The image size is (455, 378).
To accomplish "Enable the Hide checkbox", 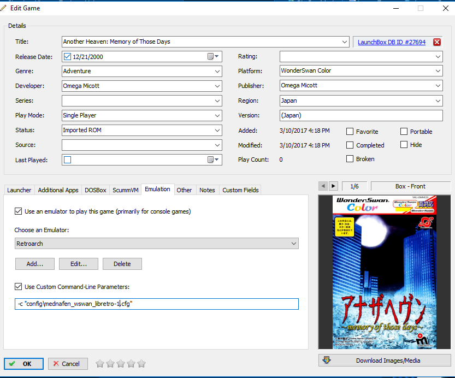I will (x=404, y=144).
